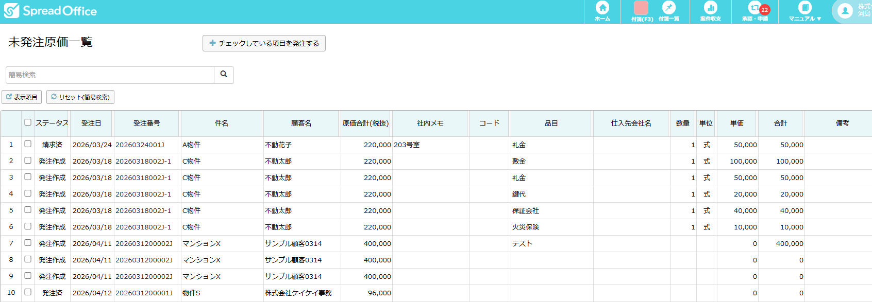Sort by the 受注日 column header
872x302 pixels.
[91, 123]
